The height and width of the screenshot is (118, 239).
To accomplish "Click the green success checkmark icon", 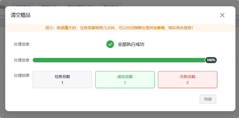I will click(110, 44).
